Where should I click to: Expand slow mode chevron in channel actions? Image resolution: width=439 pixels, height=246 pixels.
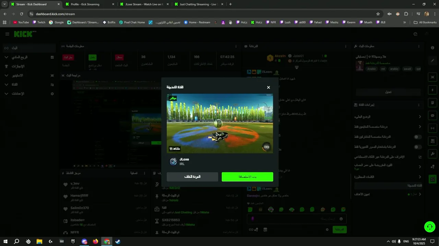420,117
